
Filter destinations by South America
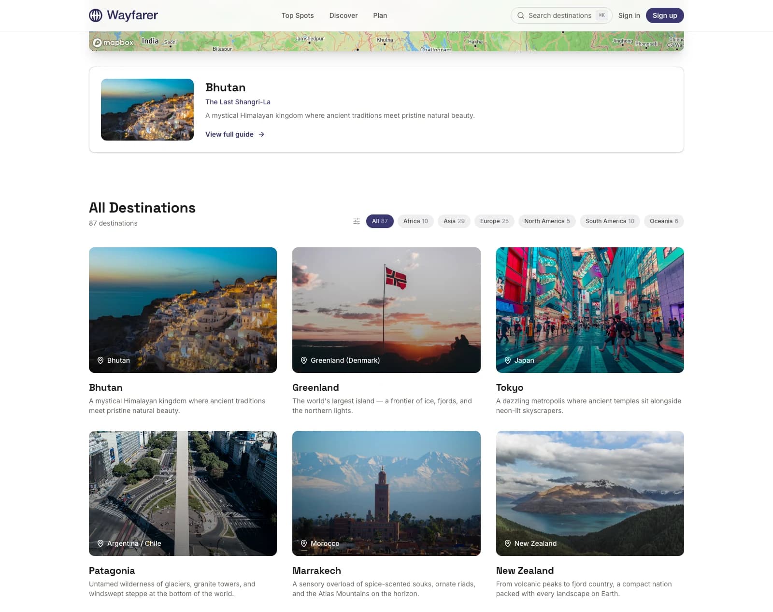coord(610,221)
